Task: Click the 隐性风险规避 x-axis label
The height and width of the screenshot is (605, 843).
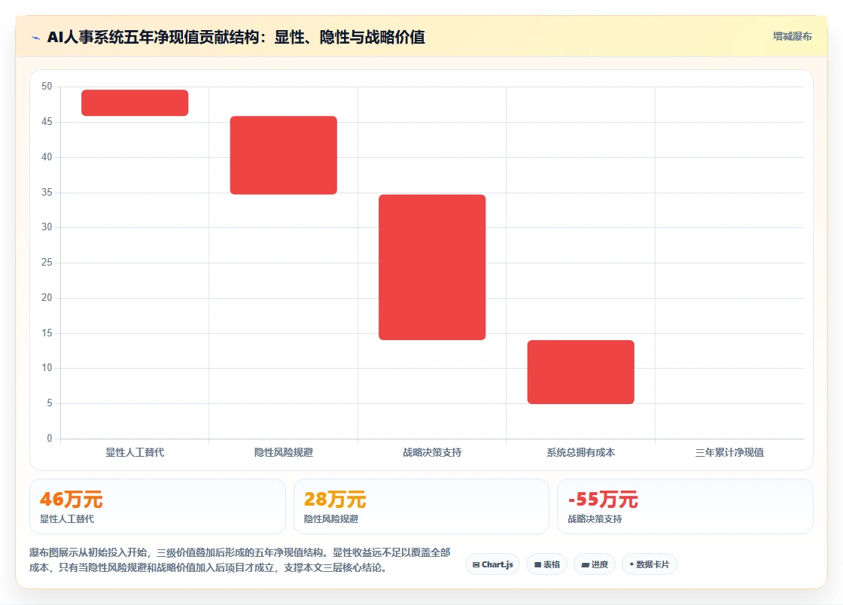Action: 283,452
